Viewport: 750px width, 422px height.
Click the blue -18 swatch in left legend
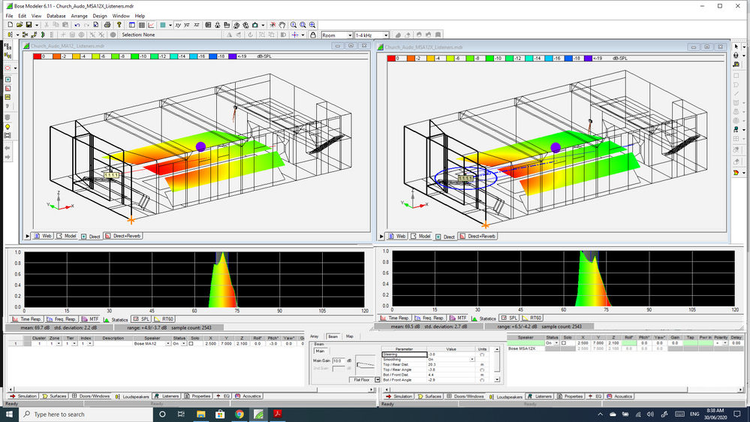pyautogui.click(x=213, y=56)
